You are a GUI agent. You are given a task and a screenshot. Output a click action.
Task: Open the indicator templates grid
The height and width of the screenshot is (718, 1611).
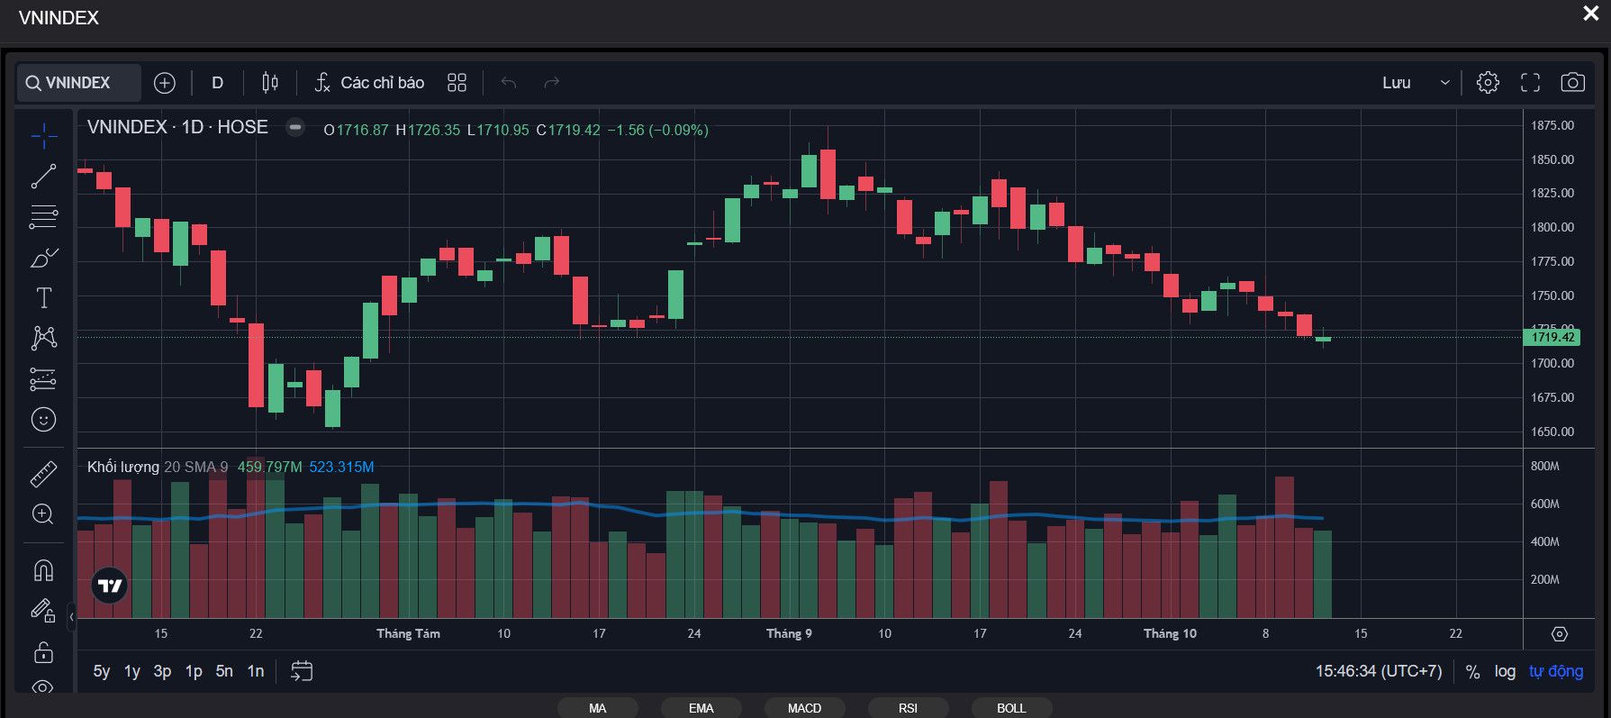coord(457,83)
